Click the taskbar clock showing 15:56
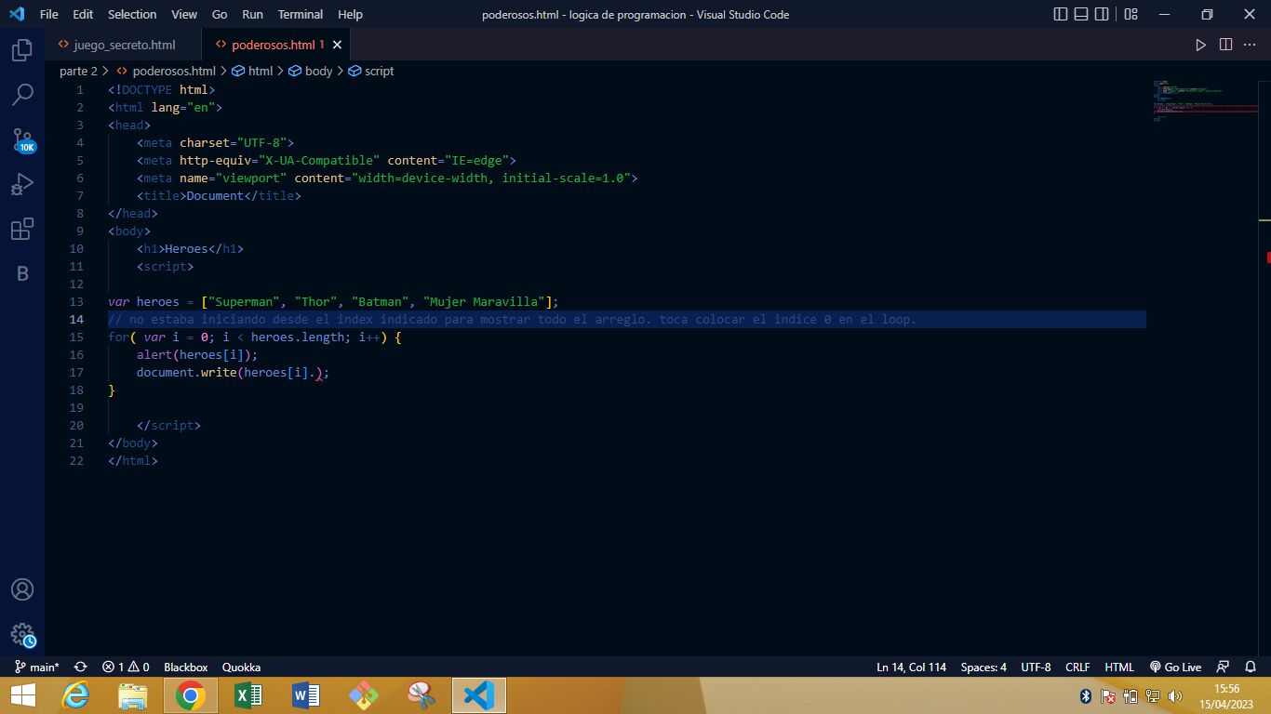This screenshot has height=714, width=1271. click(1228, 695)
